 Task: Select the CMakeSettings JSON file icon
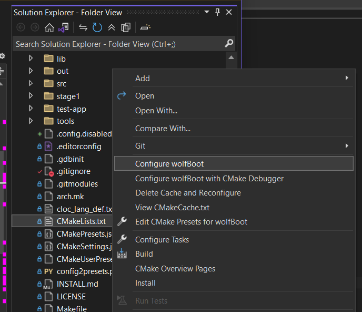pyautogui.click(x=48, y=247)
